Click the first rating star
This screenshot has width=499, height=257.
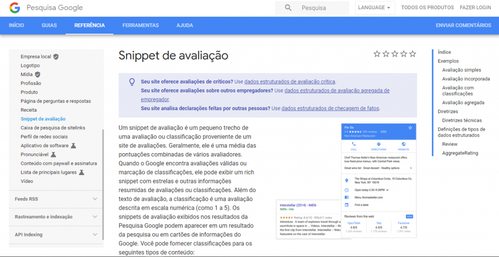(x=377, y=54)
